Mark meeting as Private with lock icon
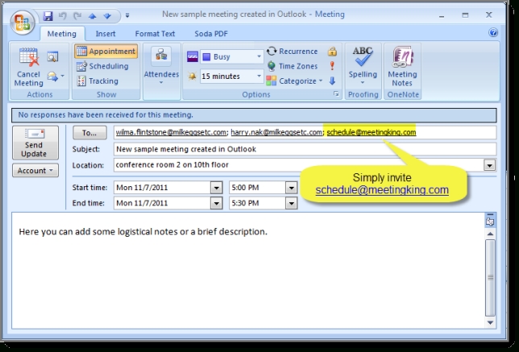The width and height of the screenshot is (519, 352). point(332,52)
